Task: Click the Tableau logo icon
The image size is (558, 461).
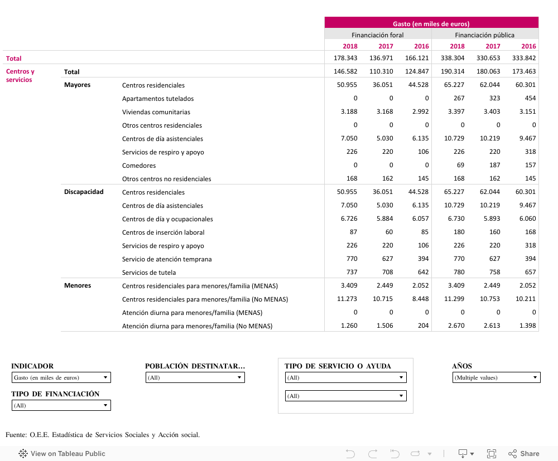Action: pyautogui.click(x=23, y=454)
